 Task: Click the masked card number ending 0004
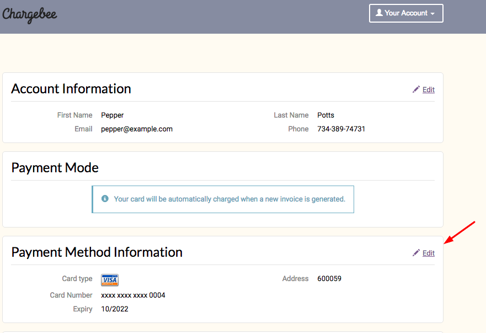click(133, 295)
